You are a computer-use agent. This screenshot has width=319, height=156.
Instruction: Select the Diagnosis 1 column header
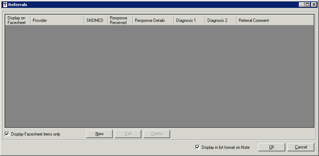[189, 20]
